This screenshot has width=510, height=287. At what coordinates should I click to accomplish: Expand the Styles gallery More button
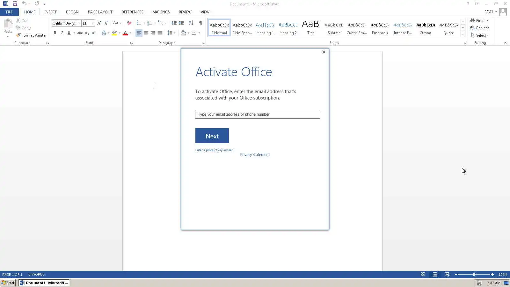(463, 34)
